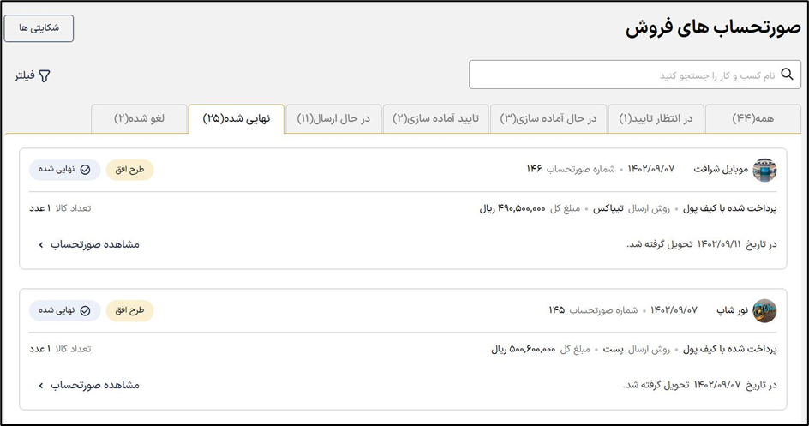Click موبایل شرافت store avatar
The width and height of the screenshot is (809, 426).
764,170
